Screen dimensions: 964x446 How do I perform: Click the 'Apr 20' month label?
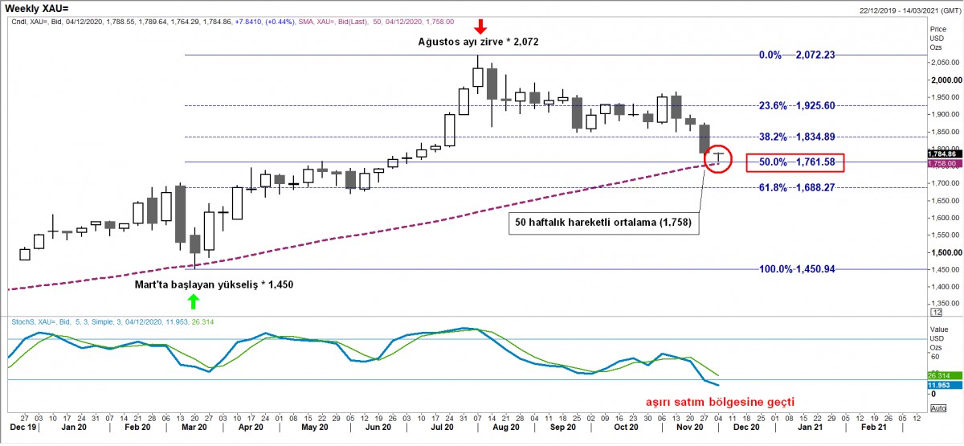pyautogui.click(x=252, y=428)
